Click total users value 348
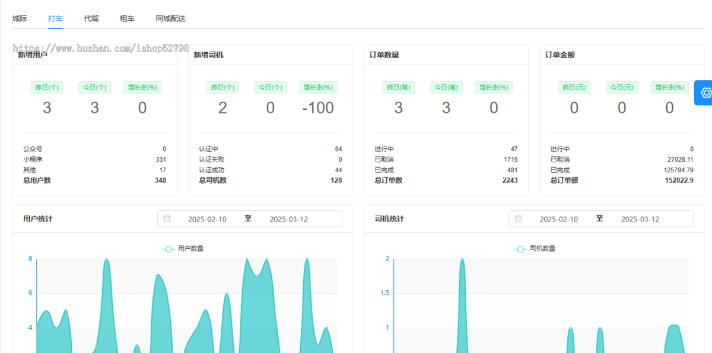Screen dimensions: 712x353 point(160,181)
